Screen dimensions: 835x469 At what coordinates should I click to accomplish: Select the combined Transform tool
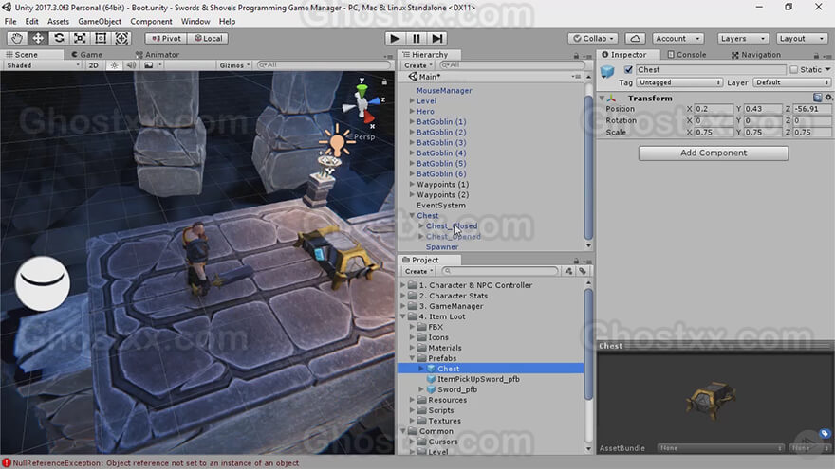[121, 38]
